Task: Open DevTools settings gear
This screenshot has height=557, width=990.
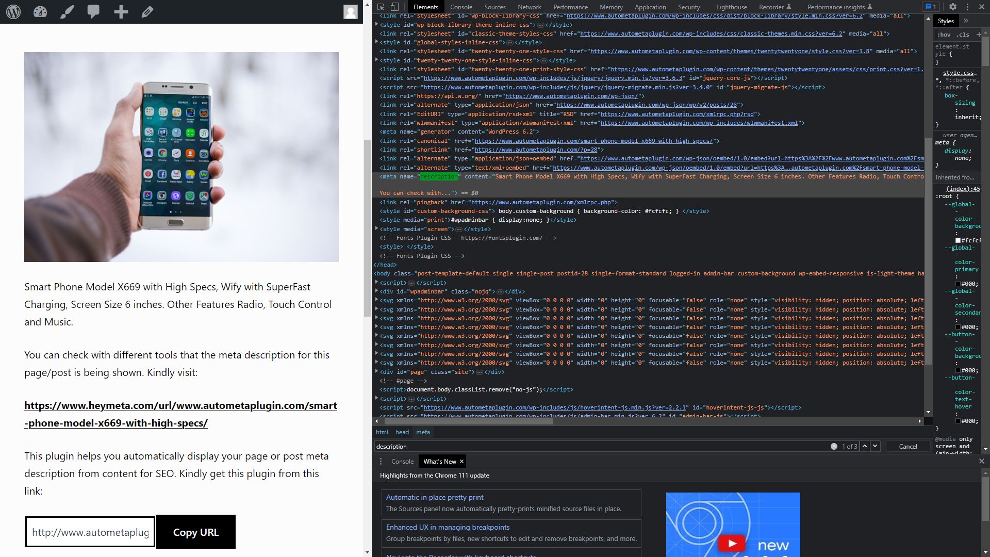Action: coord(952,7)
